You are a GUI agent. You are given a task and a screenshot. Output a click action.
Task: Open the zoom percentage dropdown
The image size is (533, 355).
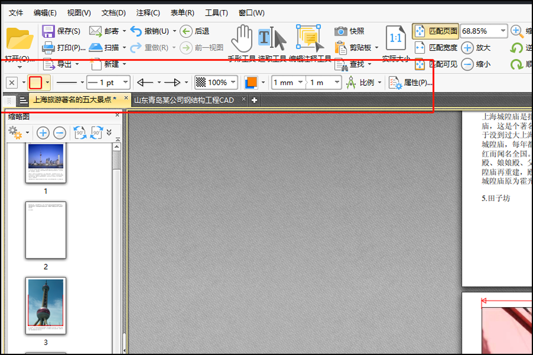pos(503,31)
